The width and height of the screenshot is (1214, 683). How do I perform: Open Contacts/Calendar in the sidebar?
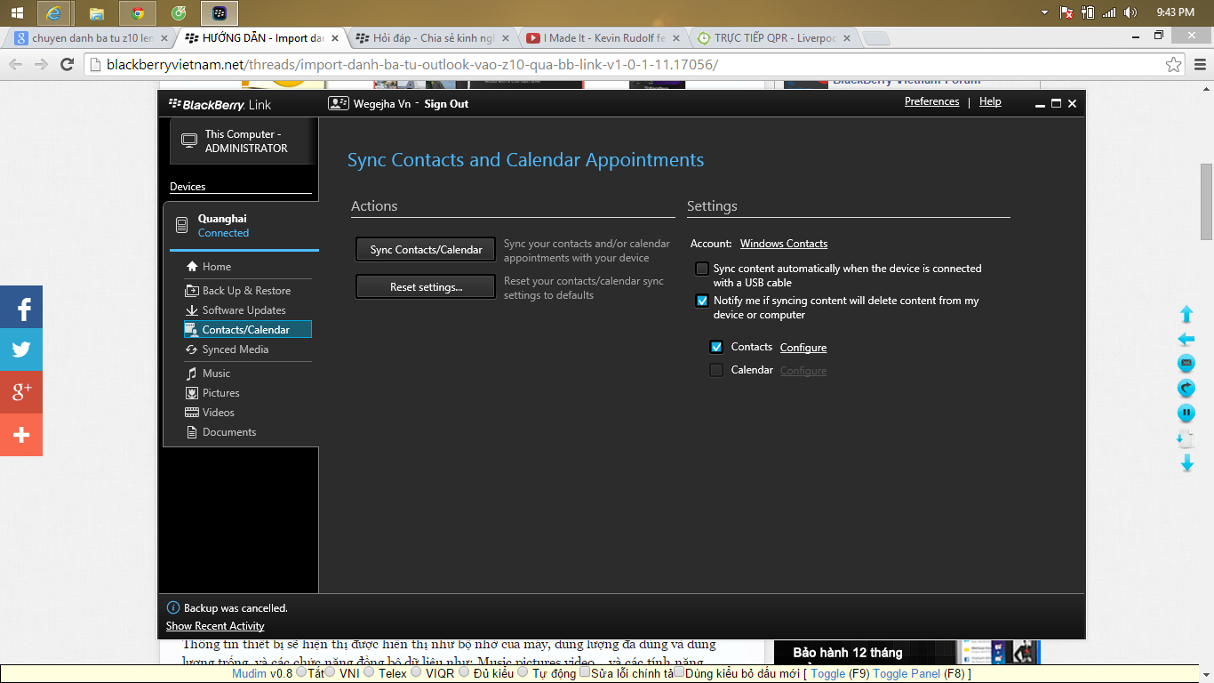(248, 330)
